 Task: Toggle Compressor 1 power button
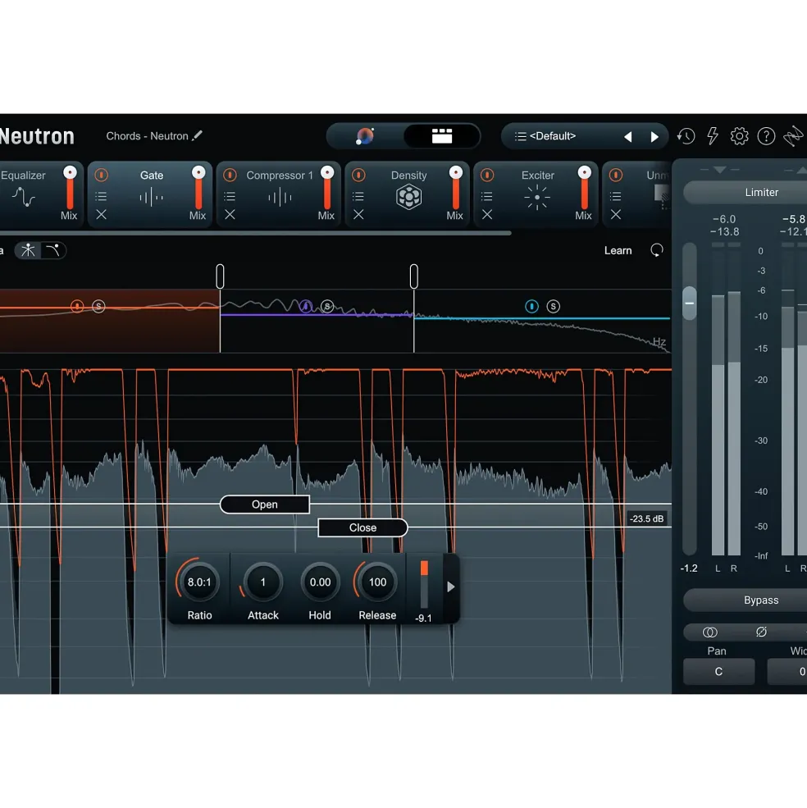[230, 176]
